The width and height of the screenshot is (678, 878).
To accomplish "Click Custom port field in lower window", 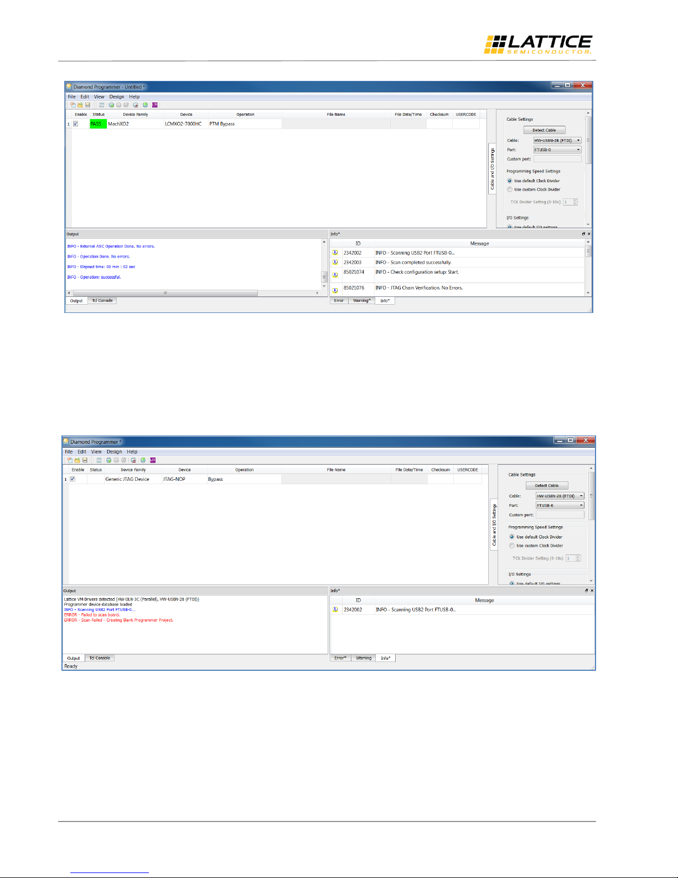I will point(560,515).
